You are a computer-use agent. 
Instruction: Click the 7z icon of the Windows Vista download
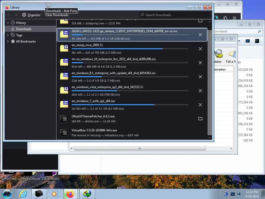tap(64, 90)
